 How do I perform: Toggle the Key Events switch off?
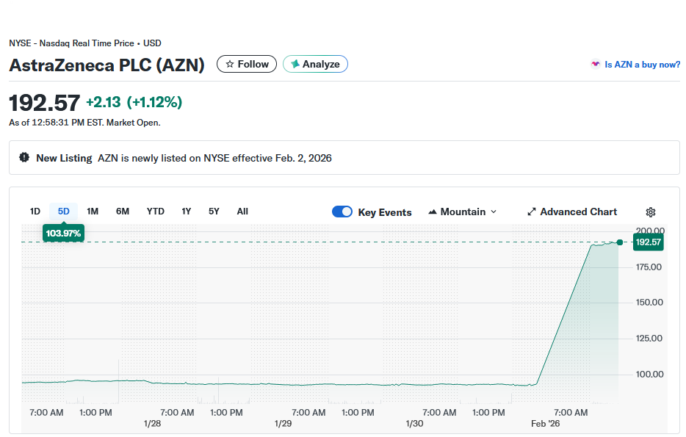[342, 212]
